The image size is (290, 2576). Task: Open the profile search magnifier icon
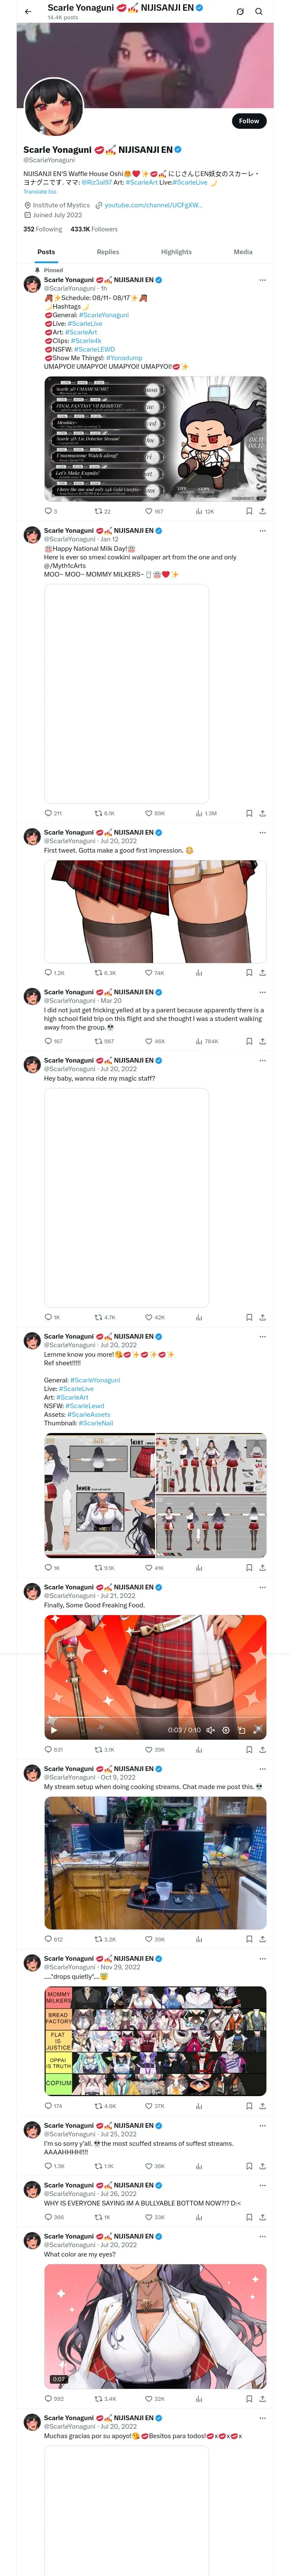tap(258, 11)
